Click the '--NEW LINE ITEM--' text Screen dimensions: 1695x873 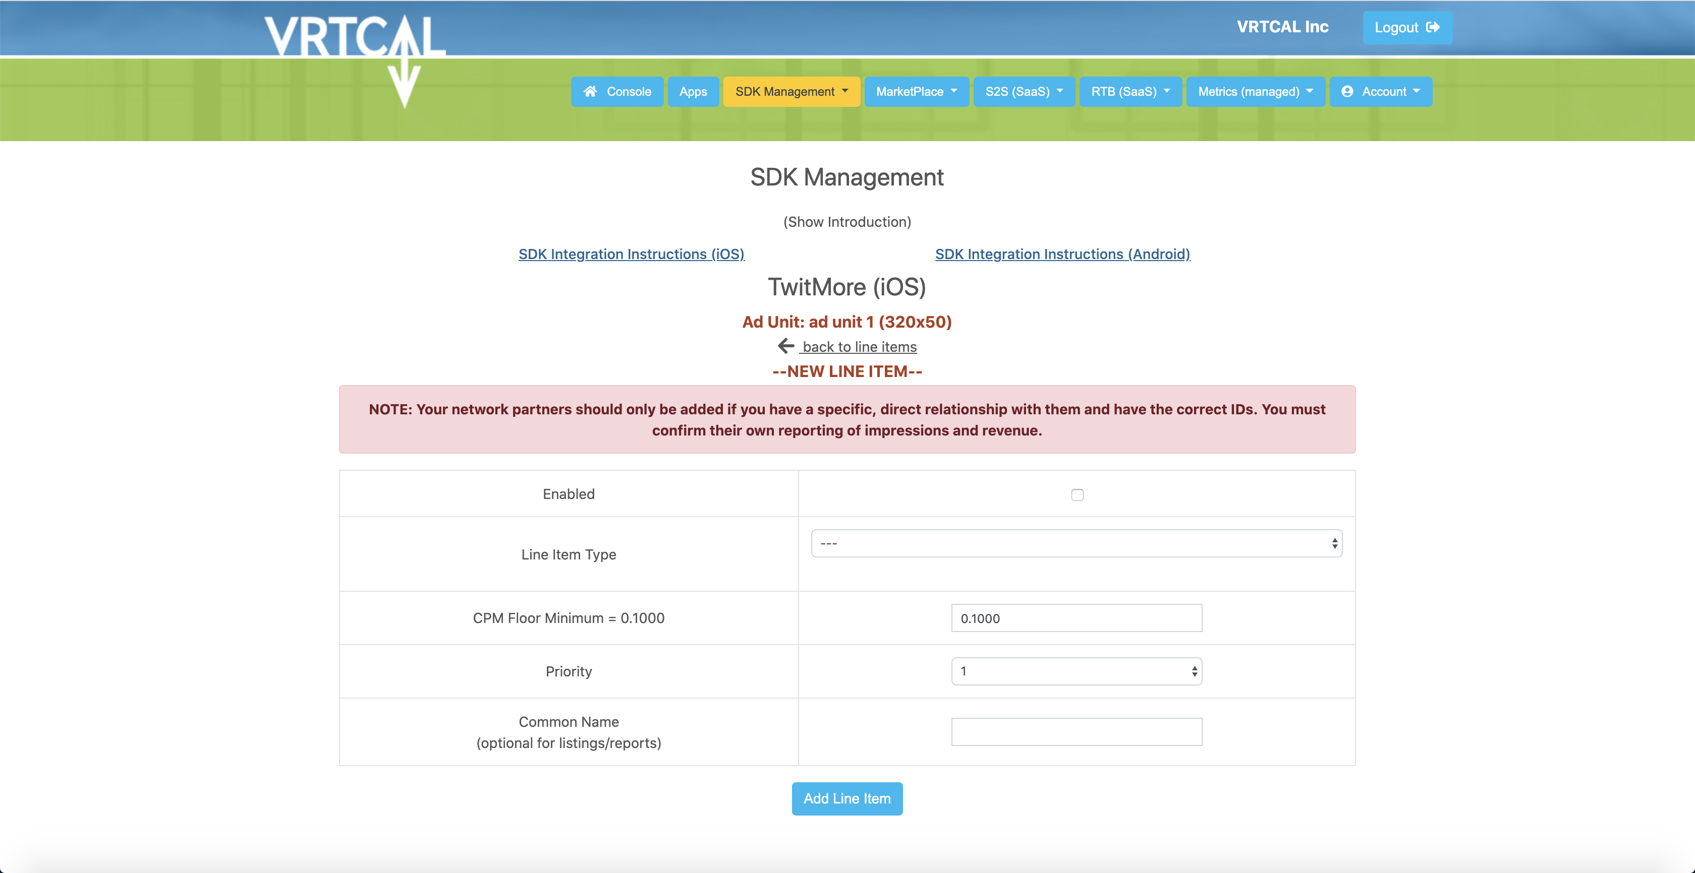click(x=847, y=371)
